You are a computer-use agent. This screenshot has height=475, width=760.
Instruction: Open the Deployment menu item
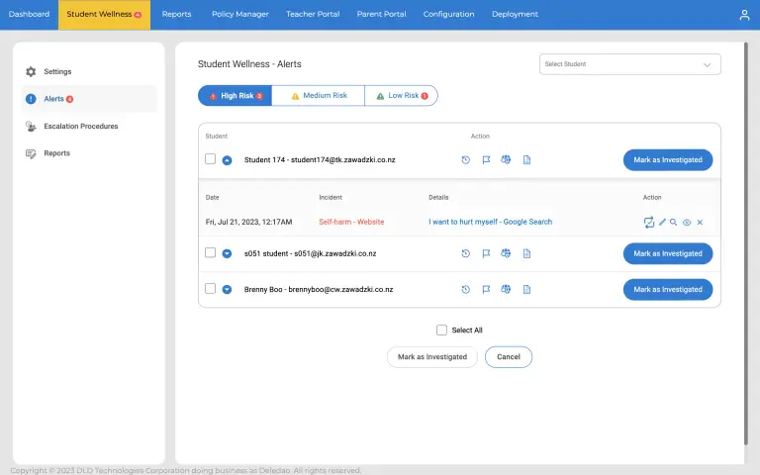pyautogui.click(x=515, y=15)
